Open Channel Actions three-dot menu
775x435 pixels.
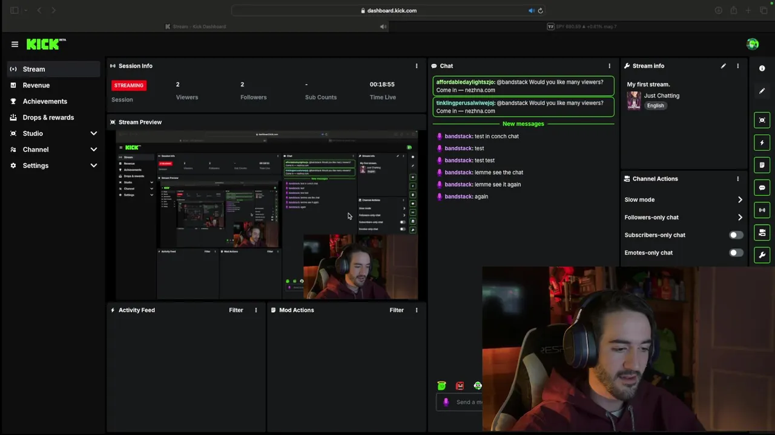pyautogui.click(x=737, y=179)
